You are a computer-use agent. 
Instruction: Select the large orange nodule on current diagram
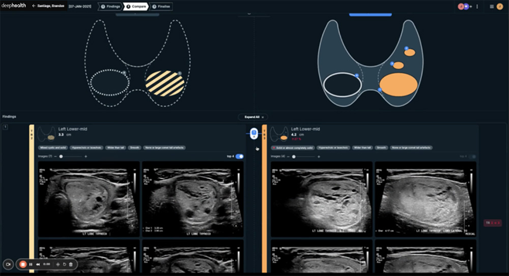pyautogui.click(x=399, y=85)
